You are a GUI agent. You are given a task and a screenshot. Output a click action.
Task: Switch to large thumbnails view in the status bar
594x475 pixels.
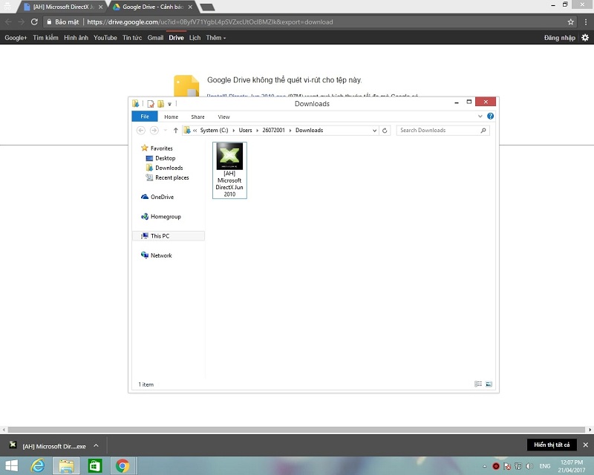pos(489,384)
